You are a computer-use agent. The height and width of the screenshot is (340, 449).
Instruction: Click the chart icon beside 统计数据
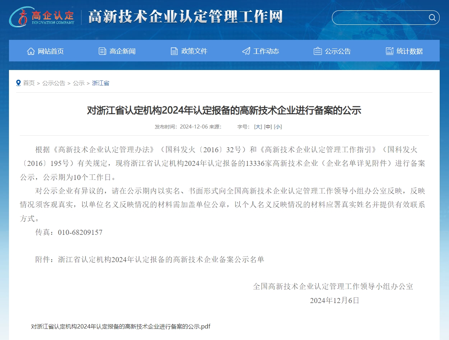coord(389,51)
